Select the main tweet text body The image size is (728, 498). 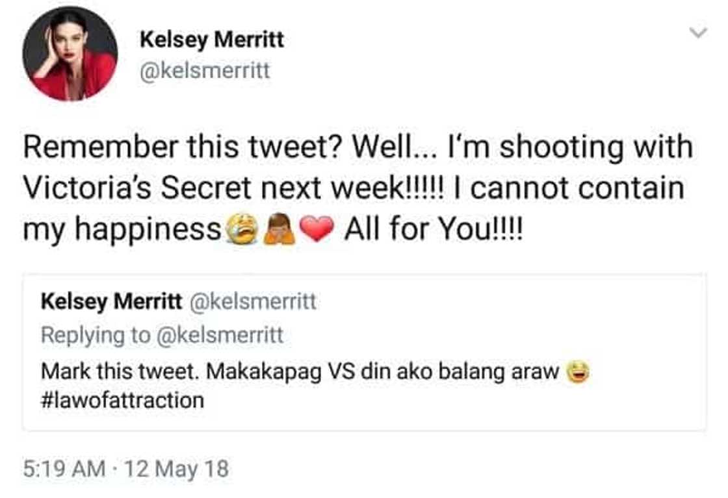pos(357,186)
